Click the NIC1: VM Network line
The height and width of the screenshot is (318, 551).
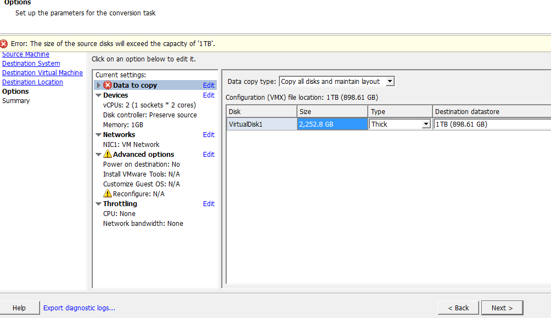pos(131,145)
